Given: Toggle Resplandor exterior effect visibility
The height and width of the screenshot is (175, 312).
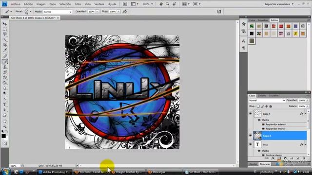Looking at the screenshot, I should tap(263, 124).
